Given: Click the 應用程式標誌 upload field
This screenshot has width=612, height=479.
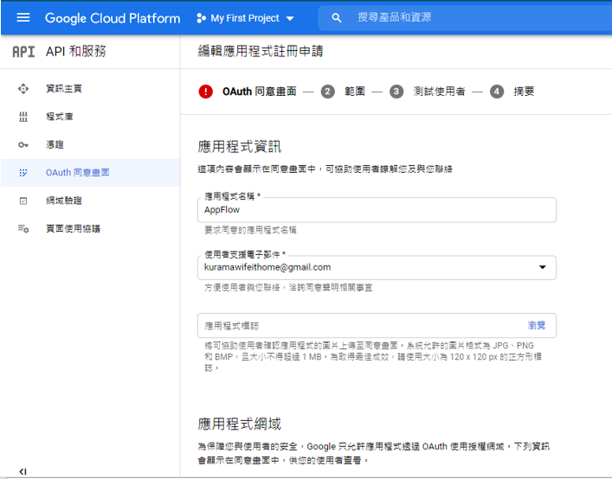Looking at the screenshot, I should click(x=377, y=325).
